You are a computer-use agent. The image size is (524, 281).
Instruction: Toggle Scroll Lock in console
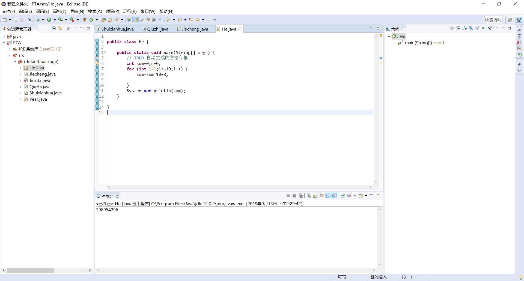point(315,196)
